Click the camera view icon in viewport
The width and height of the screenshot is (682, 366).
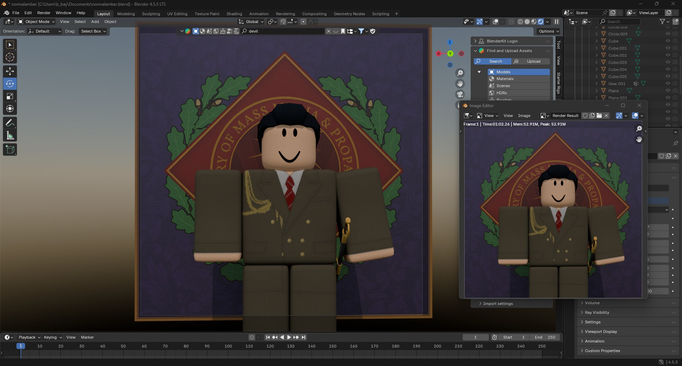(x=460, y=94)
